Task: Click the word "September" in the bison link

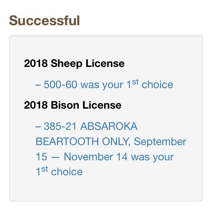Action: (160, 142)
